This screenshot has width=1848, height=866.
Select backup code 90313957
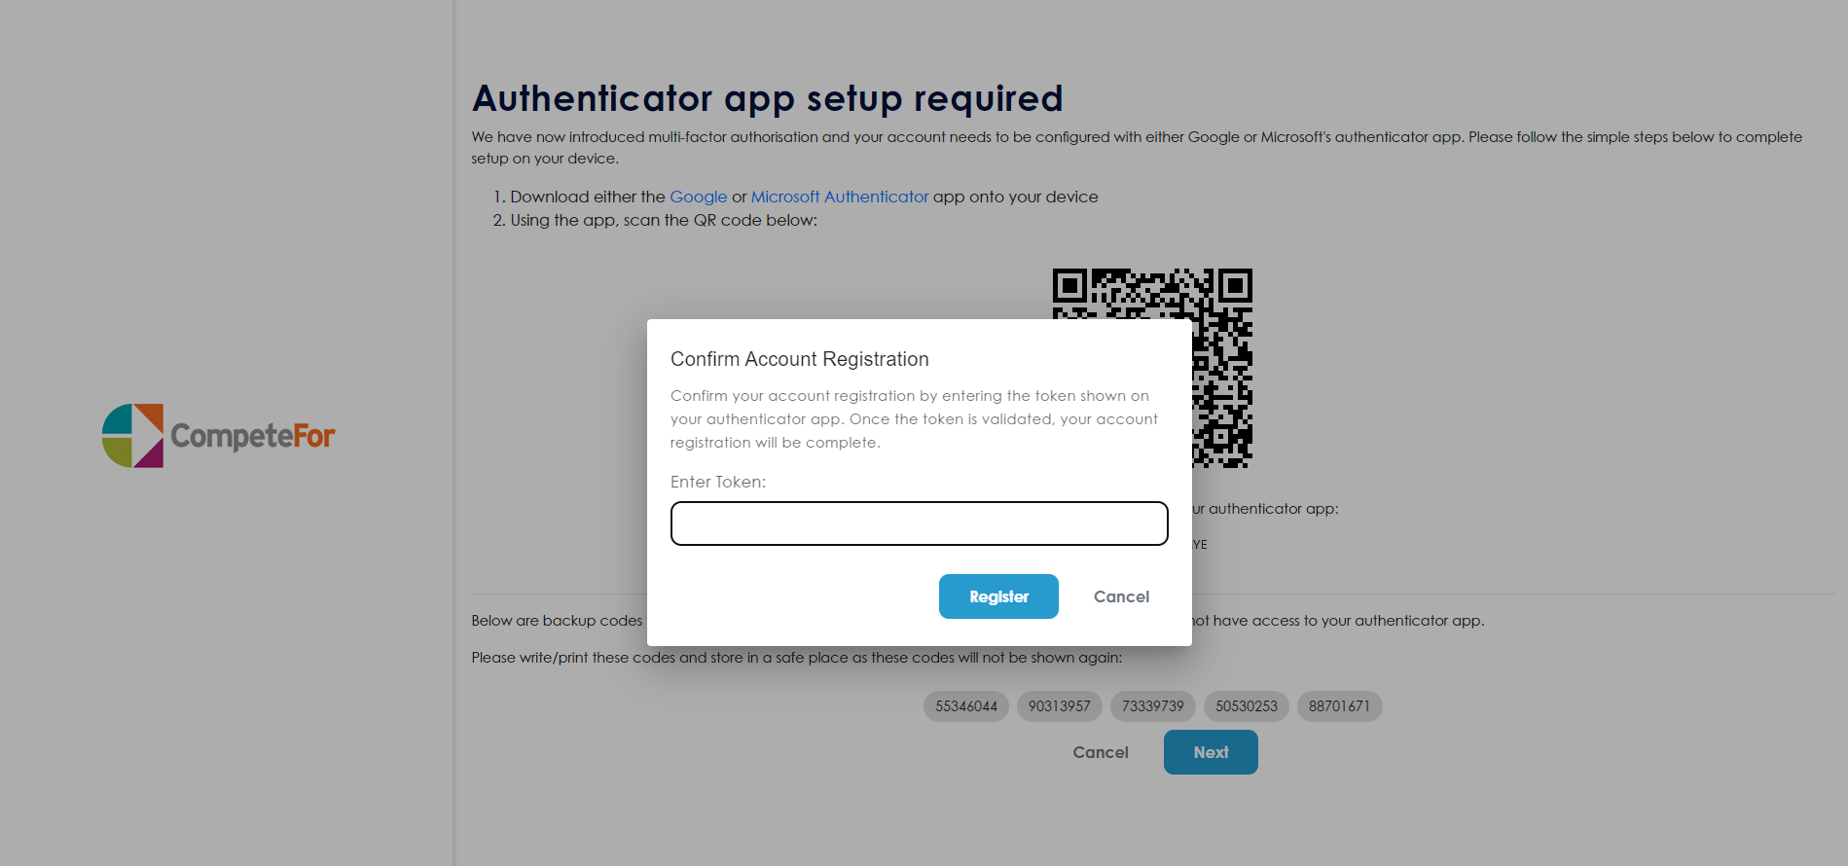[1060, 706]
